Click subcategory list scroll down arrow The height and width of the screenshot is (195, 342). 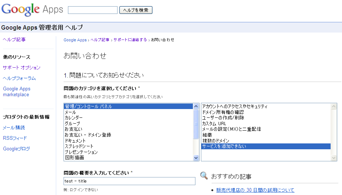[334, 158]
